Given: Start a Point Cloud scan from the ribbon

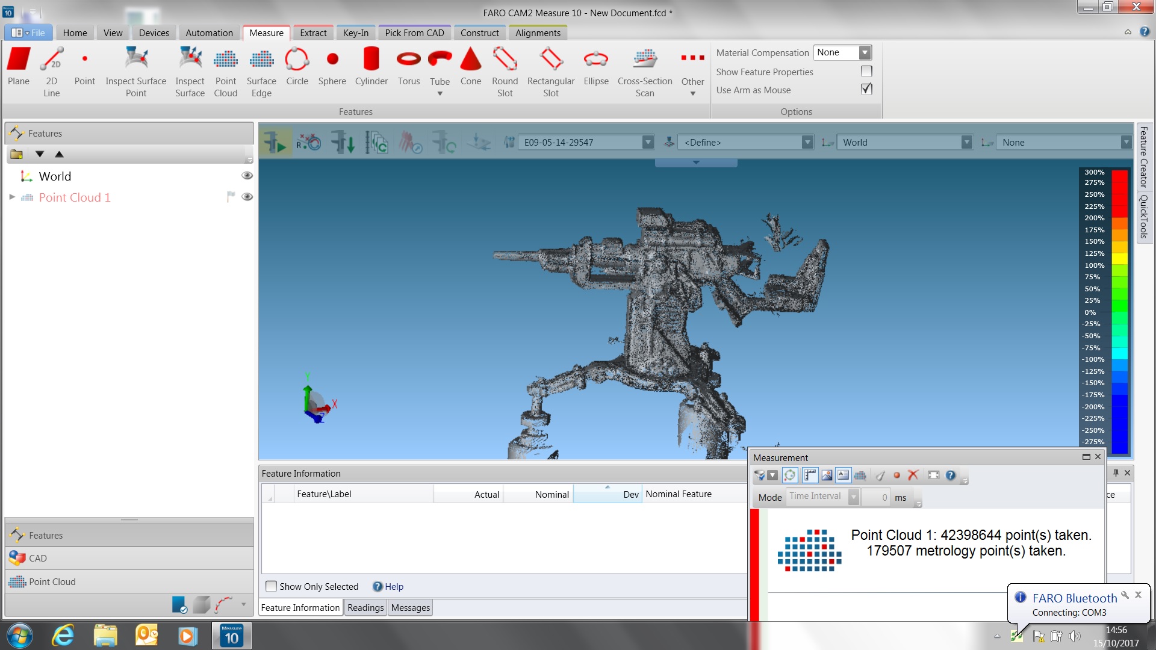Looking at the screenshot, I should coord(226,71).
